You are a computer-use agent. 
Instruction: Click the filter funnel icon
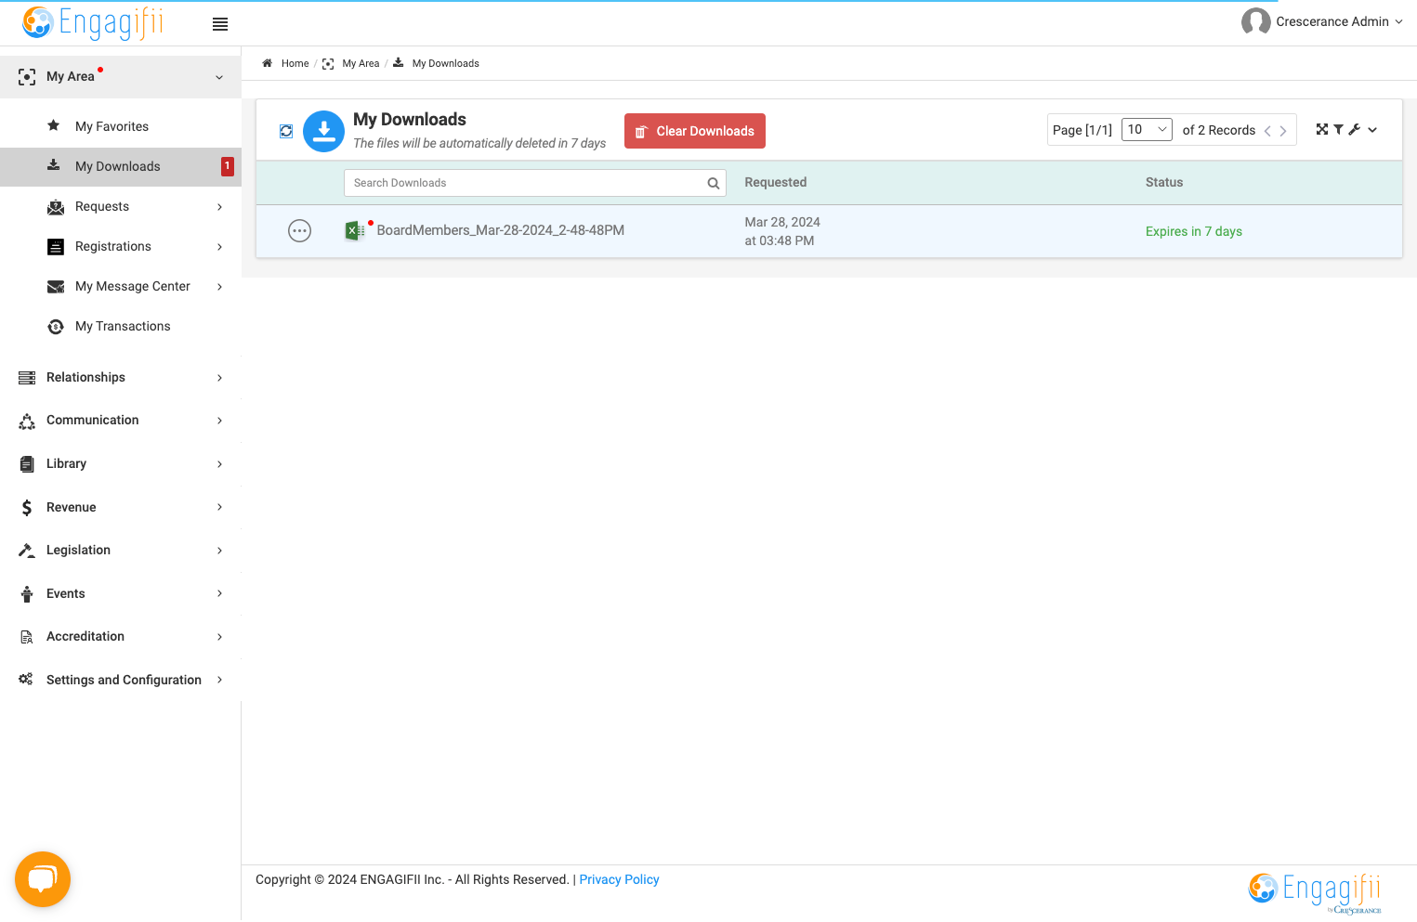click(x=1338, y=130)
